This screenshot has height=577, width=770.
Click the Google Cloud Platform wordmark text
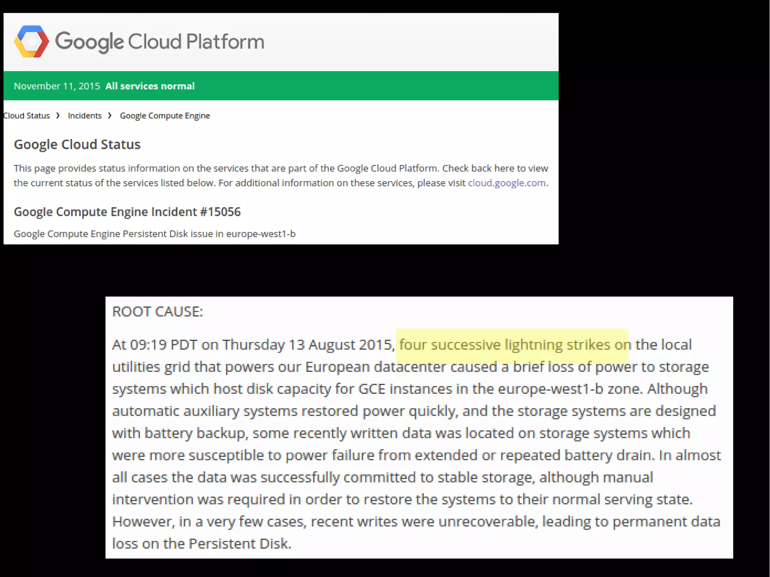point(159,41)
